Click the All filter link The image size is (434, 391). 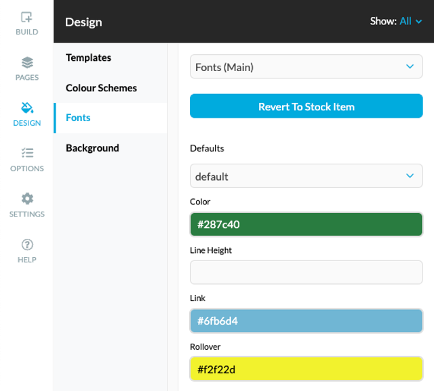(406, 21)
